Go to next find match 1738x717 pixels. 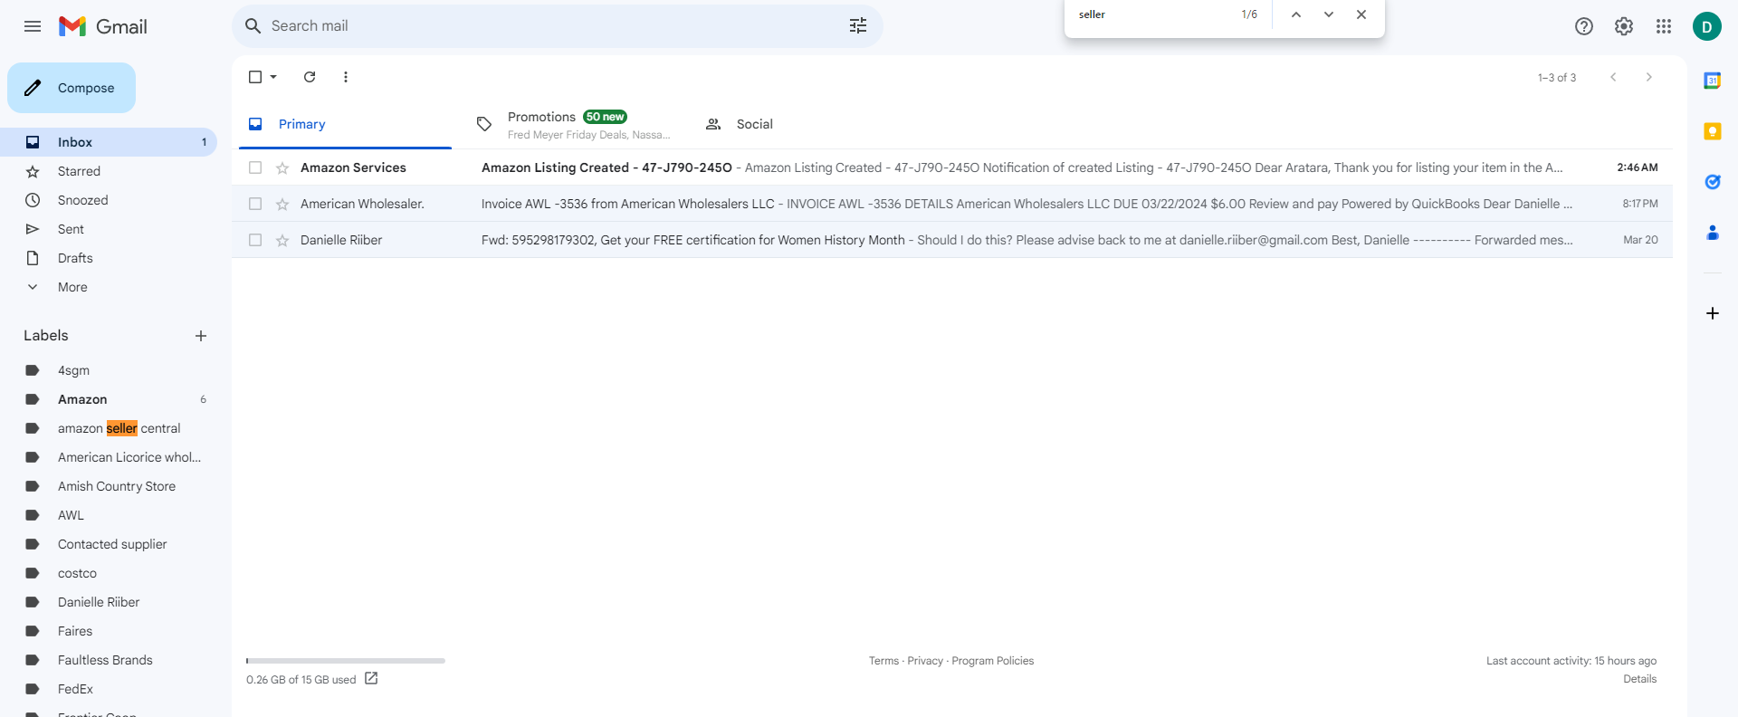pyautogui.click(x=1329, y=14)
